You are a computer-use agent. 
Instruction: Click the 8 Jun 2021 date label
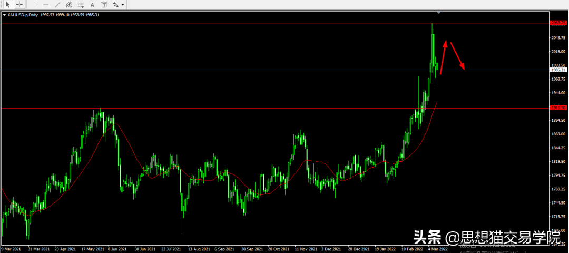[117, 249]
